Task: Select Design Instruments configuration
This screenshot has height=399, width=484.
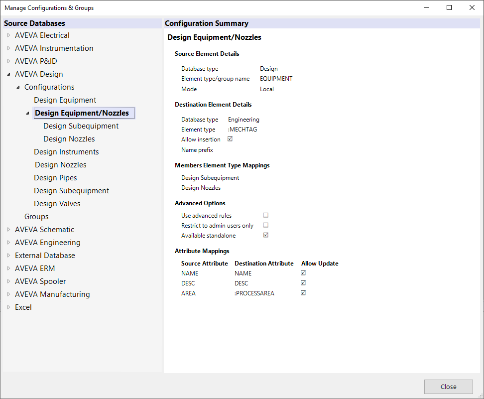Action: point(66,152)
